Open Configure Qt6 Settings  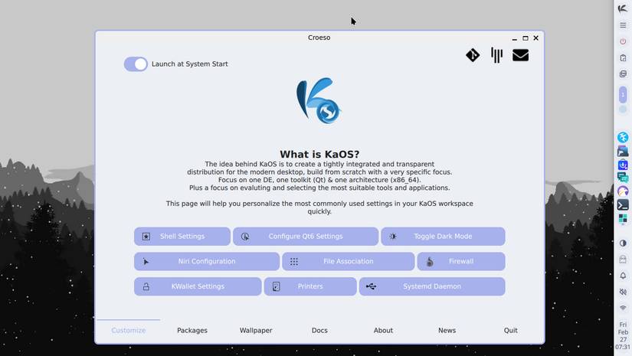[306, 237]
